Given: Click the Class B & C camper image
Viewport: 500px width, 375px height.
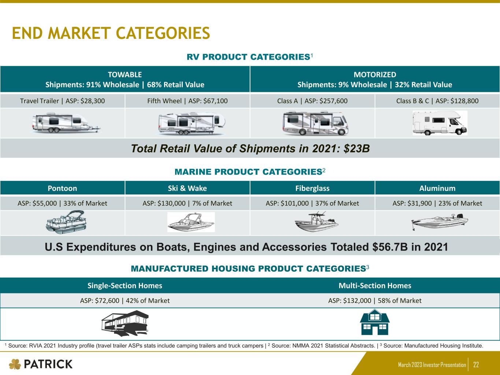Looking at the screenshot, I should point(440,123).
